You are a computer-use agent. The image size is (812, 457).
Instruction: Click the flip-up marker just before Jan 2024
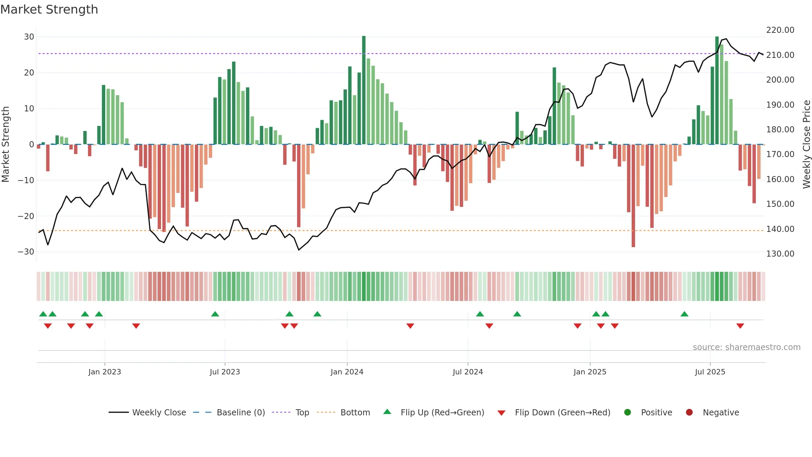[317, 314]
